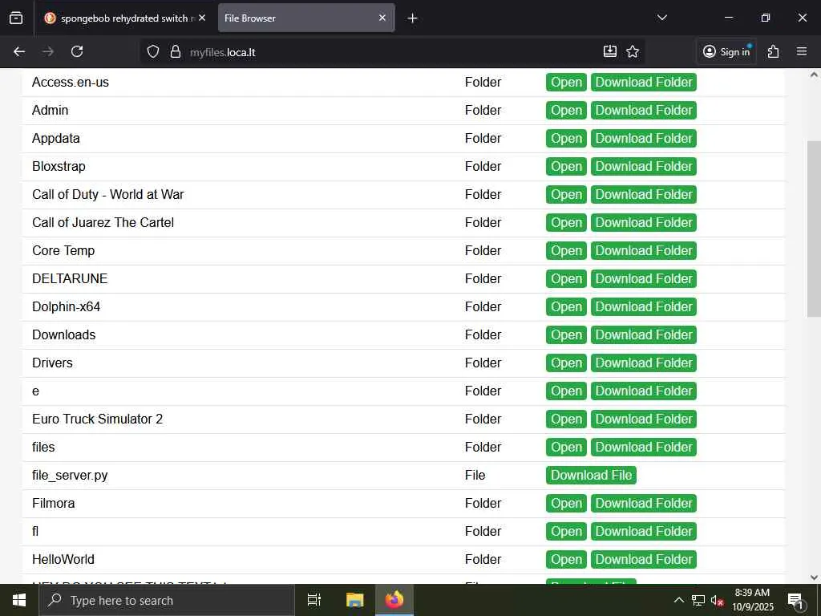Go back using the browser back arrow
Viewport: 821px width, 616px height.
(19, 51)
